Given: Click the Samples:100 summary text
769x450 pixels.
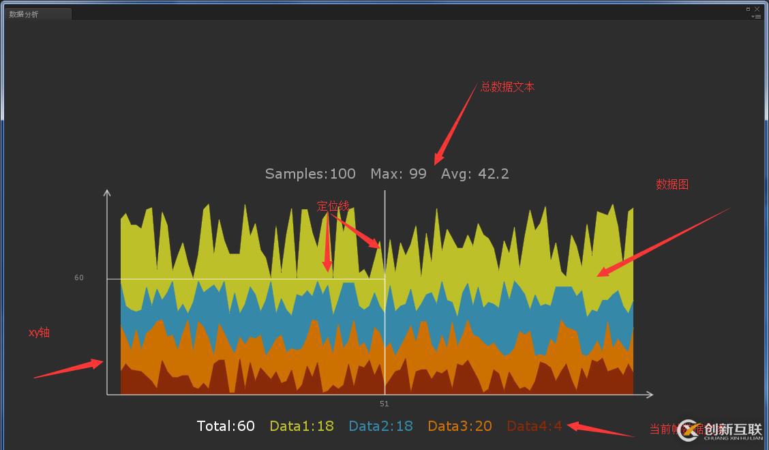Looking at the screenshot, I should [310, 174].
